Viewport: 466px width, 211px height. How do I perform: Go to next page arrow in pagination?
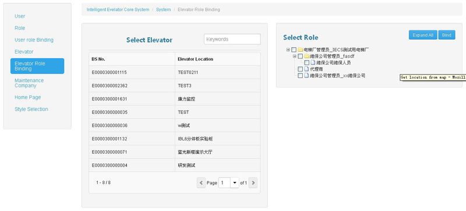click(x=253, y=183)
